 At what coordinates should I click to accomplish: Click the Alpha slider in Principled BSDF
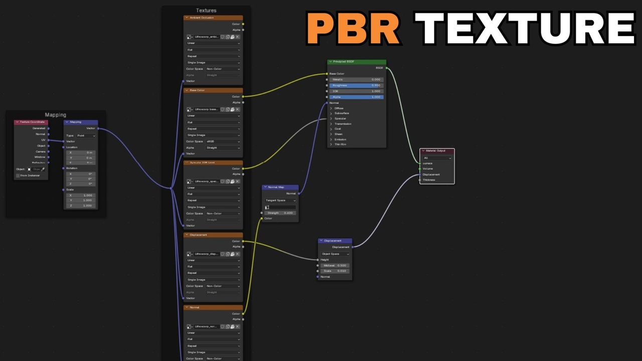[356, 97]
